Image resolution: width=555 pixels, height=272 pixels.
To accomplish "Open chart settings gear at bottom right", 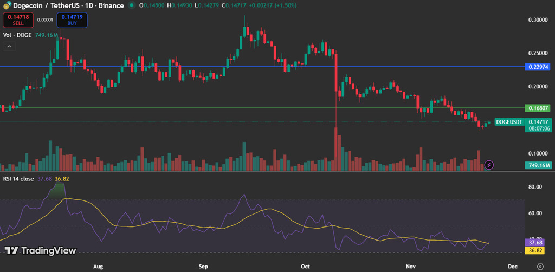I will [540, 267].
